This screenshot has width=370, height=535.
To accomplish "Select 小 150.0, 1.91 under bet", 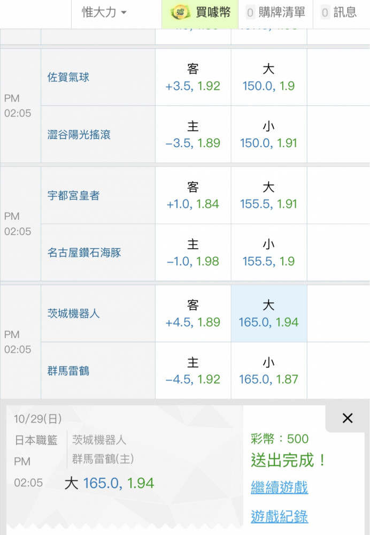I will [269, 134].
